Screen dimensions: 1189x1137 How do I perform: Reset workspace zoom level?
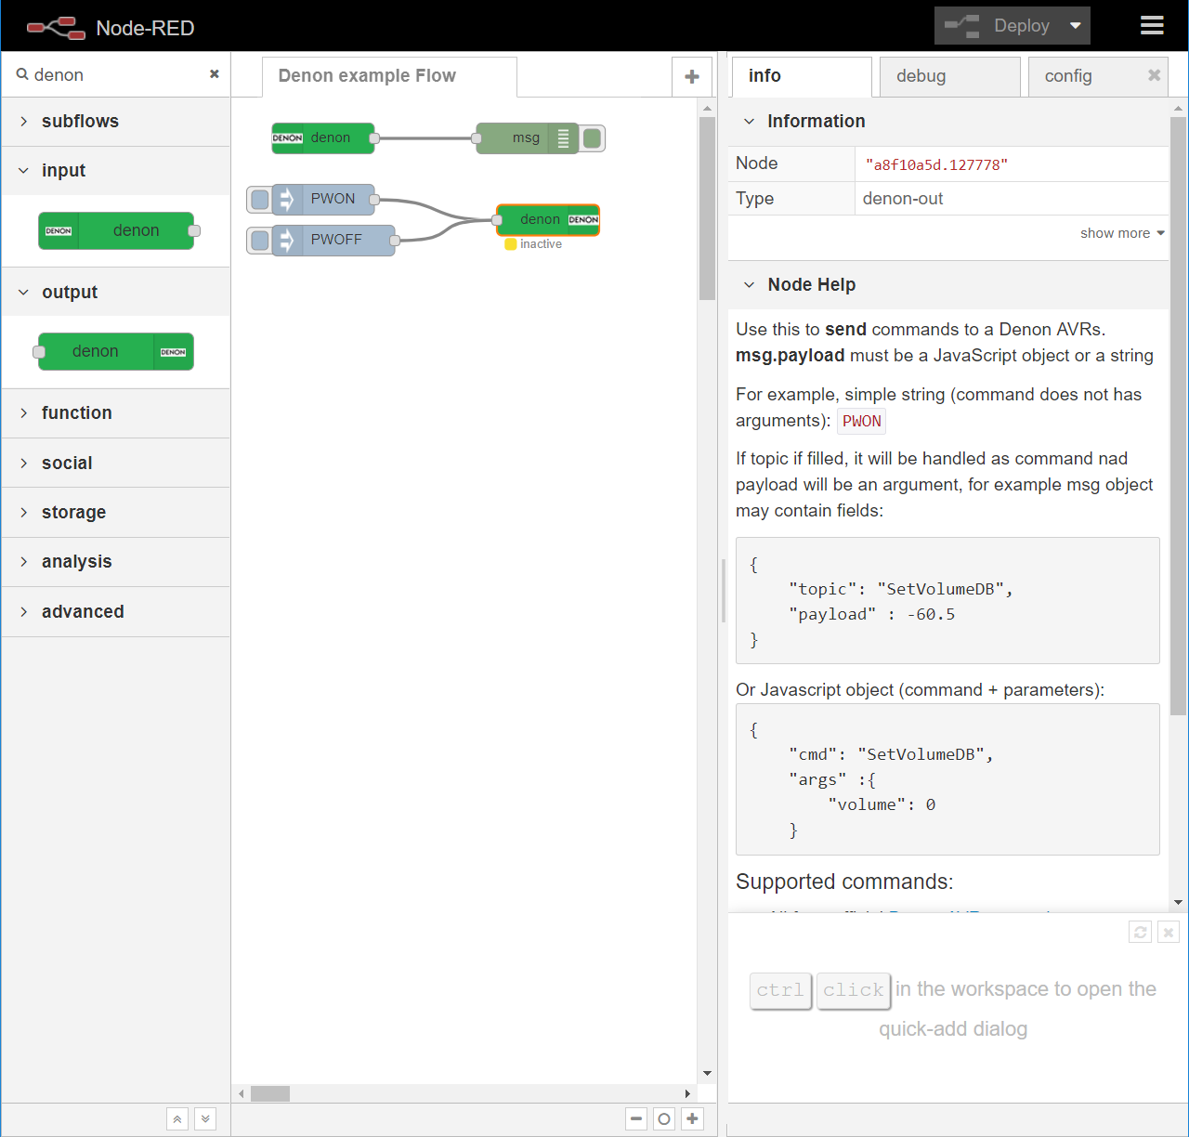tap(664, 1119)
